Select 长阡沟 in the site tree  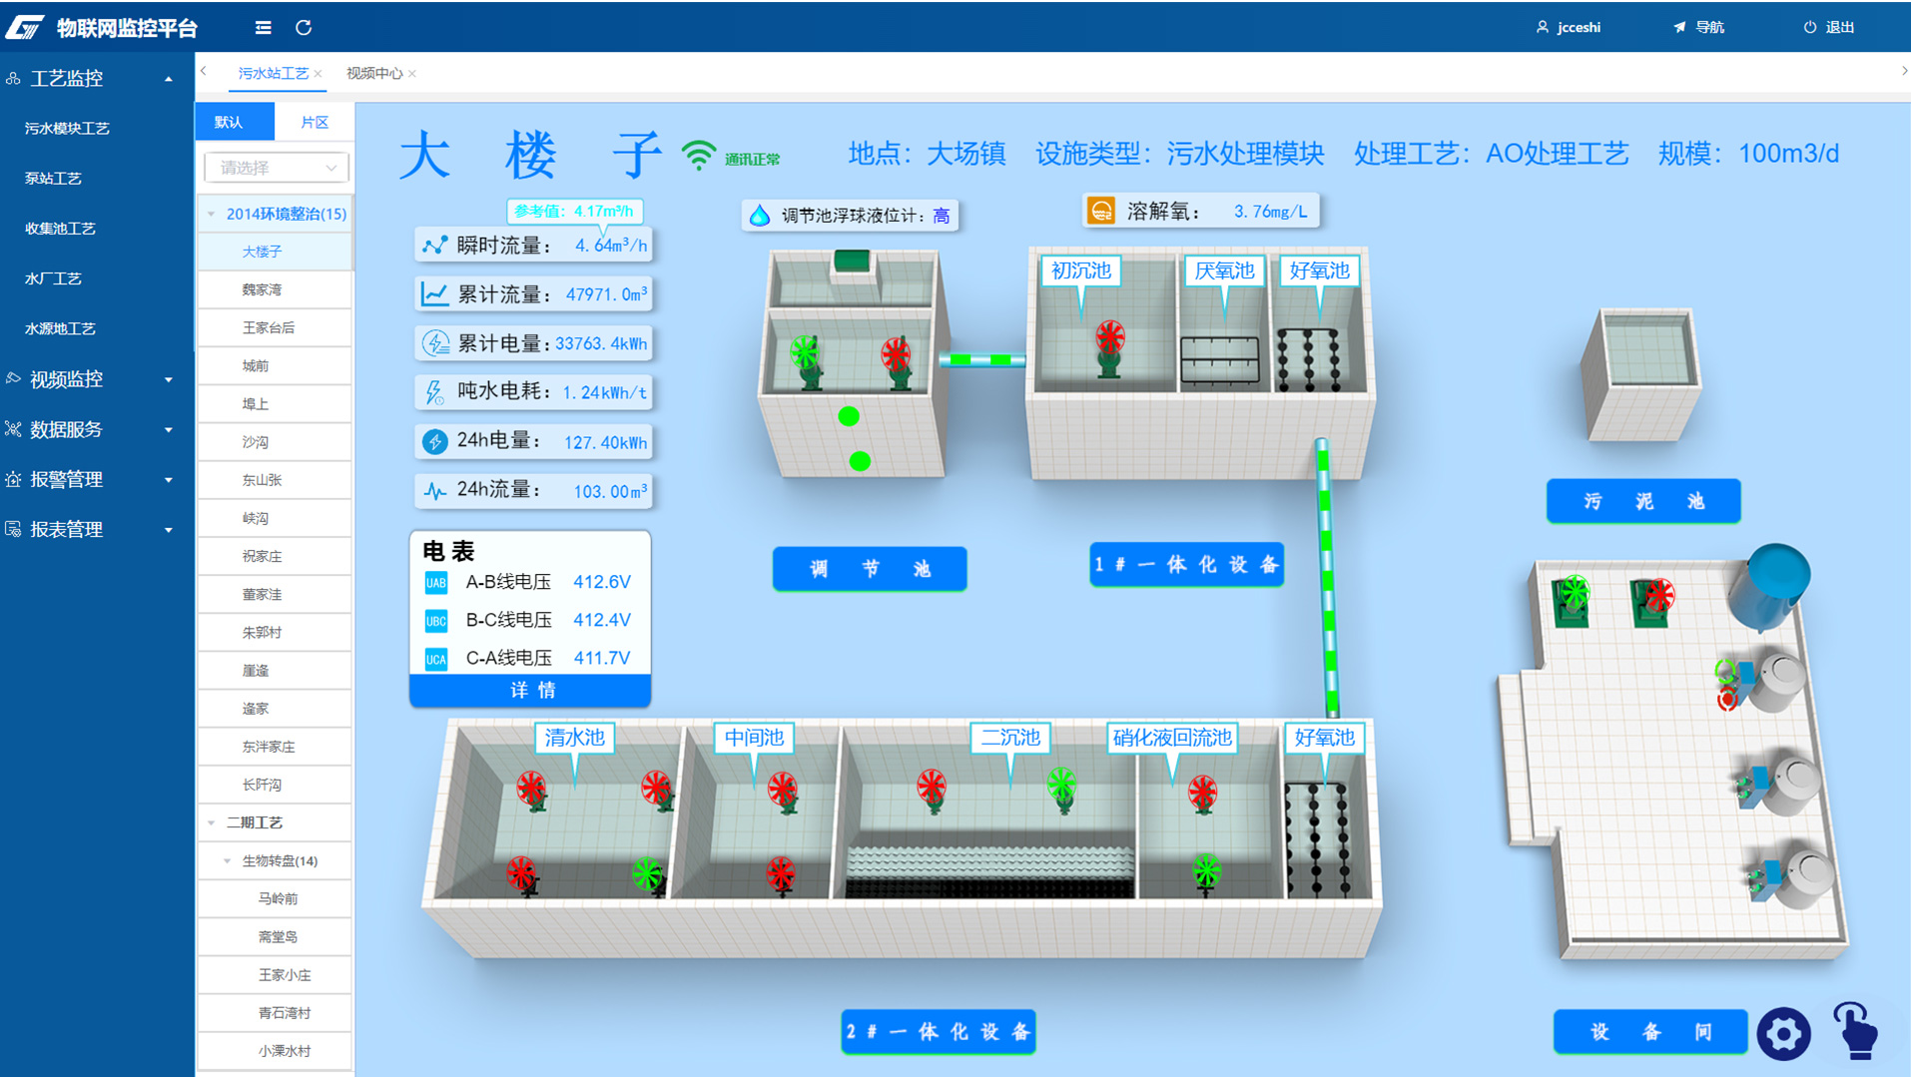[275, 785]
